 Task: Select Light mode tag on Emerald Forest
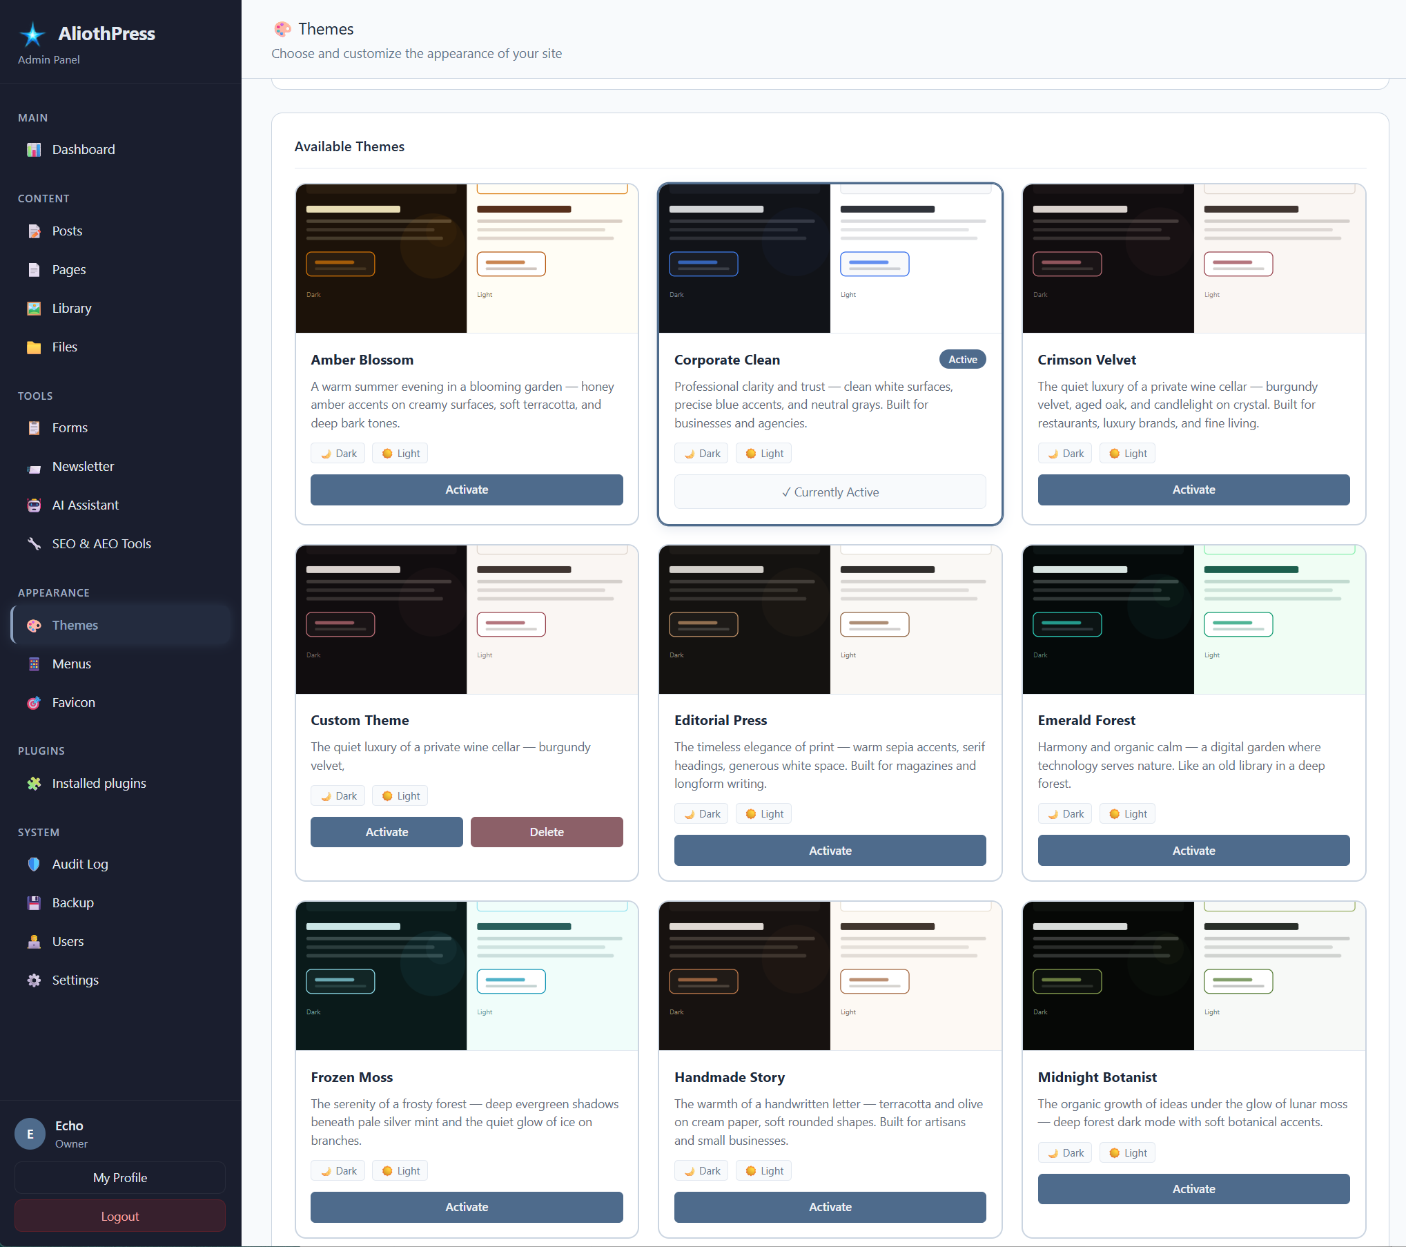coord(1127,814)
